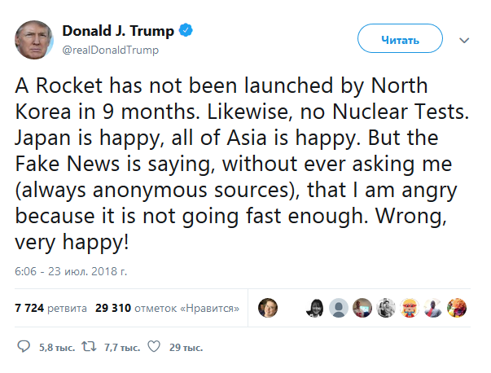Click the 29 тыс. like count
The width and height of the screenshot is (491, 373).
[x=186, y=348]
